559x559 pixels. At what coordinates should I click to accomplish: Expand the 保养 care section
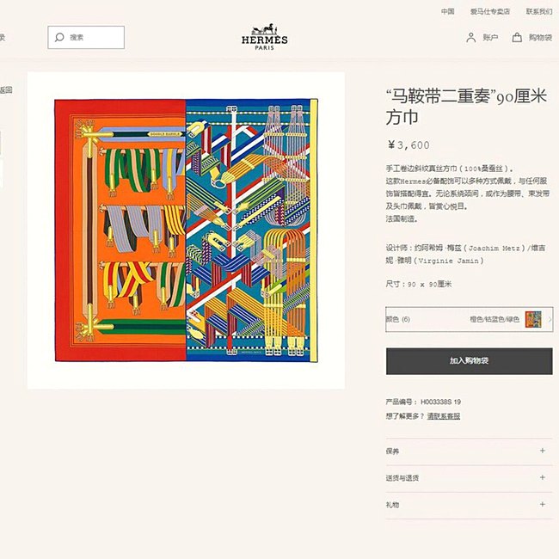(470, 451)
